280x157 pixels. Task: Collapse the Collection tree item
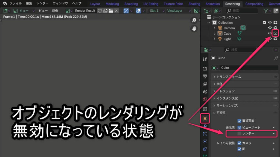tap(209, 23)
